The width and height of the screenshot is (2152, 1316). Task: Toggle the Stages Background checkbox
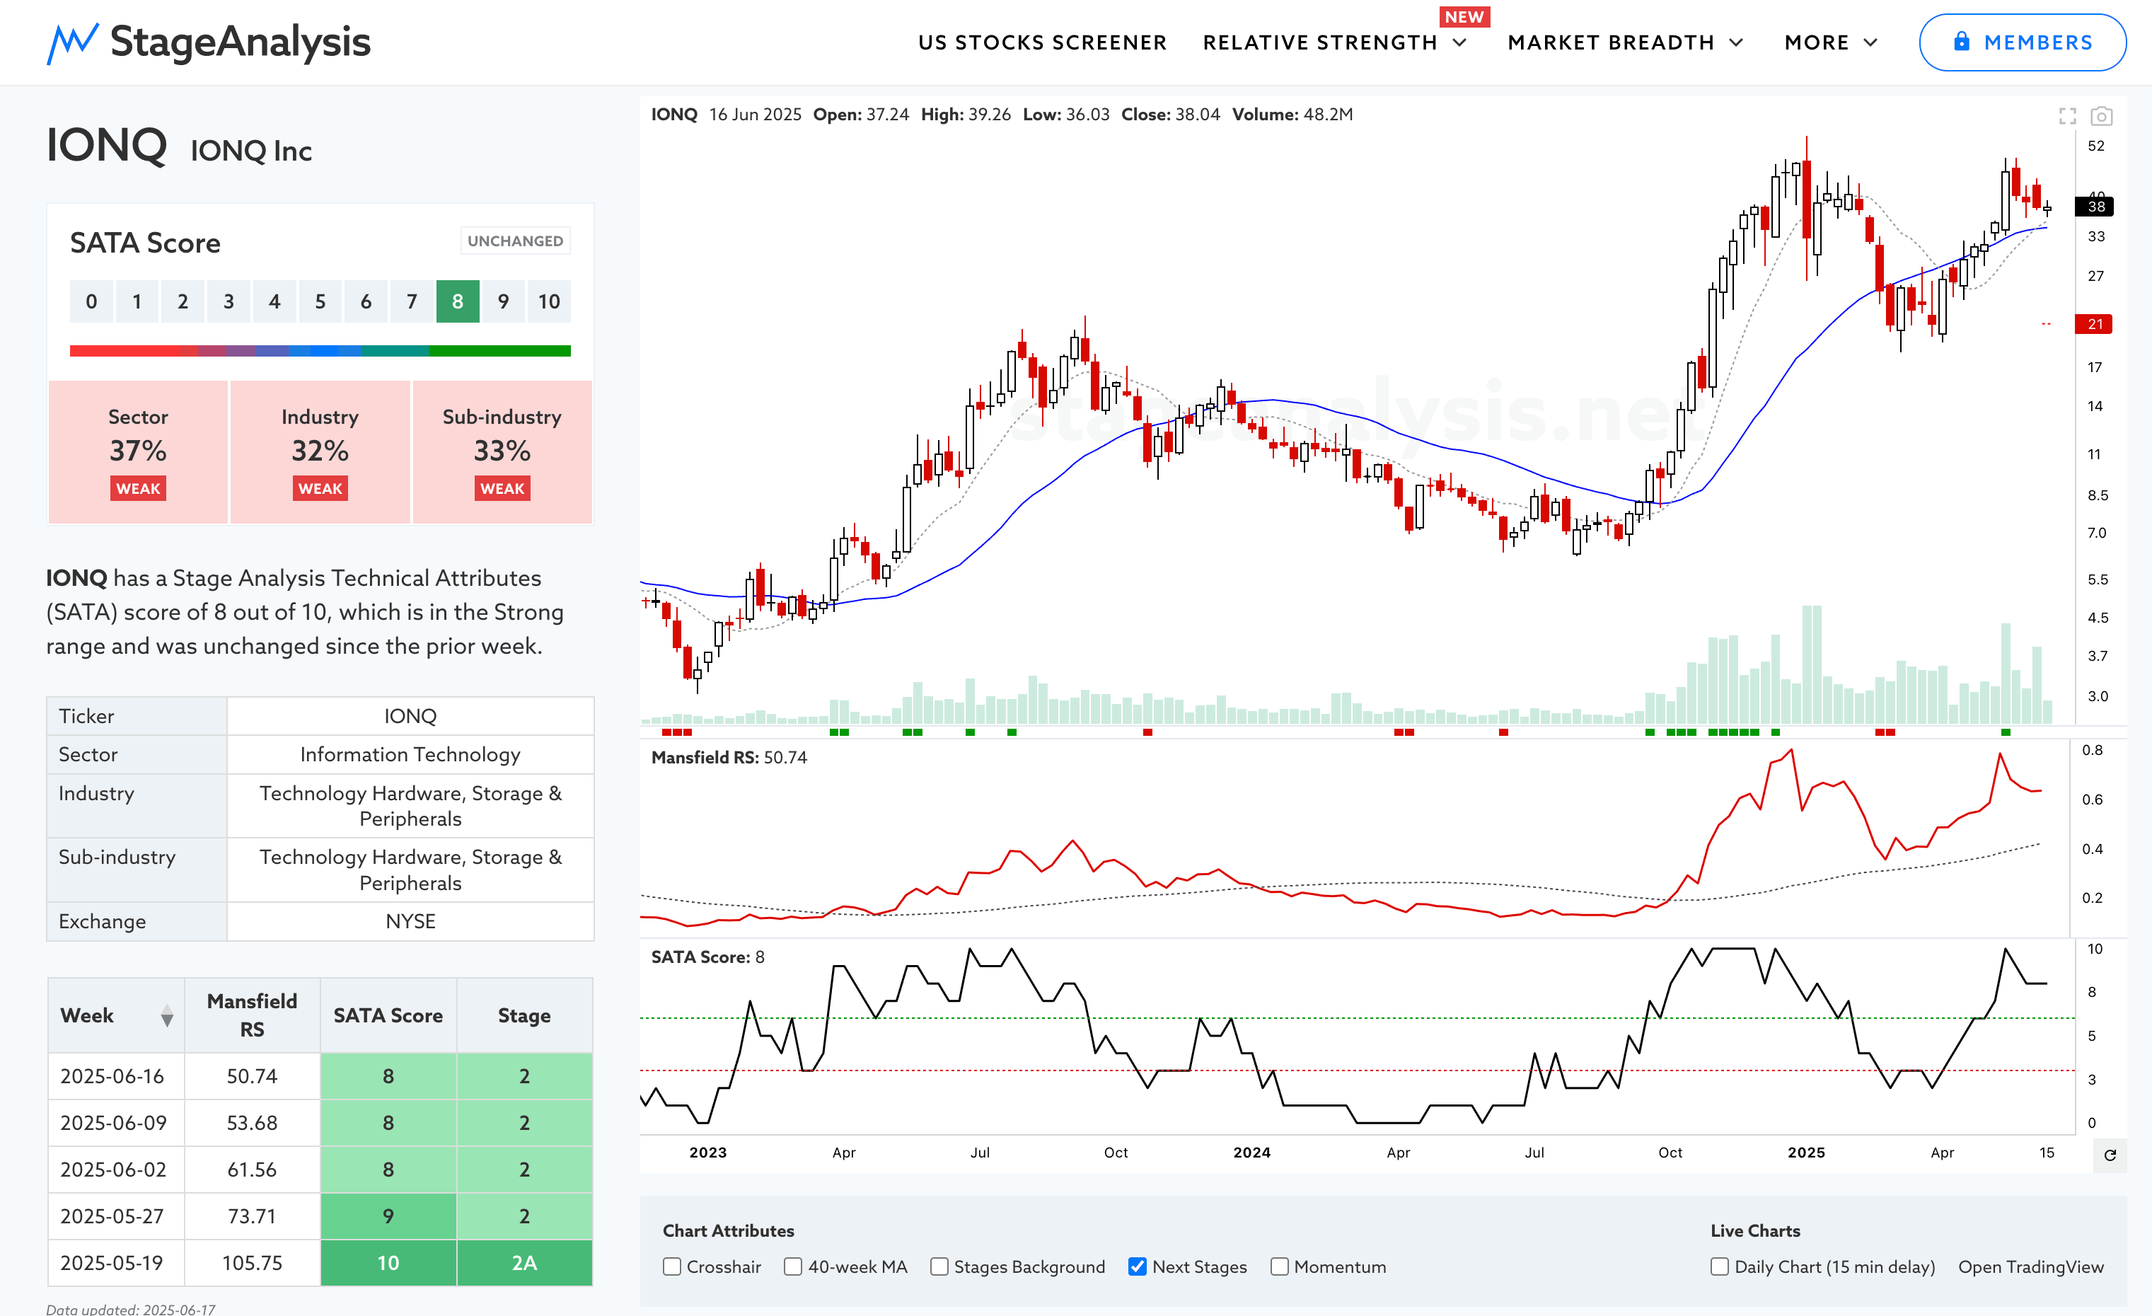coord(939,1266)
